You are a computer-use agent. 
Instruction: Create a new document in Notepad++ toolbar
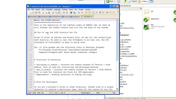pyautogui.click(x=30, y=13)
